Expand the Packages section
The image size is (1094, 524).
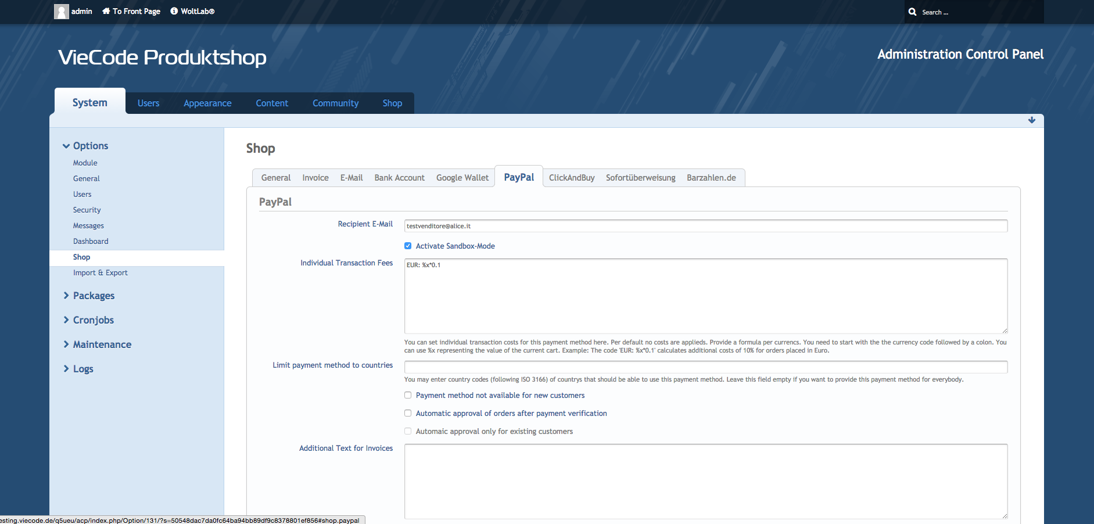tap(66, 296)
